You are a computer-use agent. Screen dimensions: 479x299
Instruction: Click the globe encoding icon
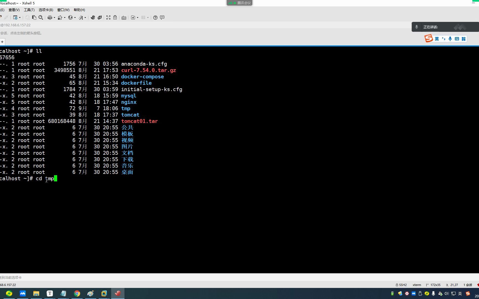(70, 17)
